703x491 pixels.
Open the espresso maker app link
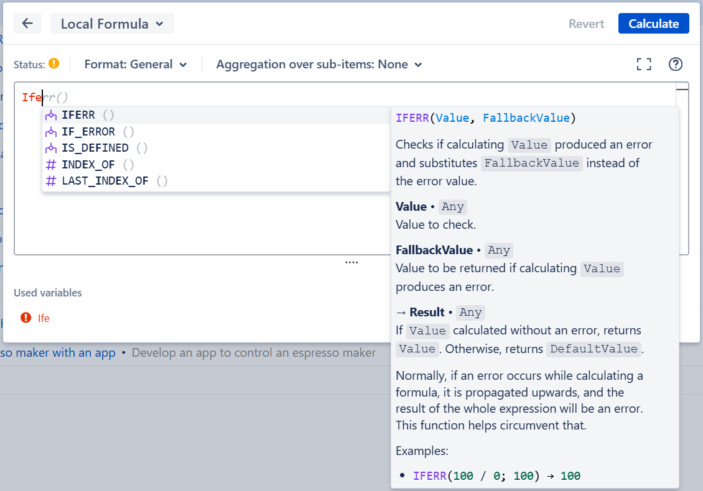click(x=59, y=352)
